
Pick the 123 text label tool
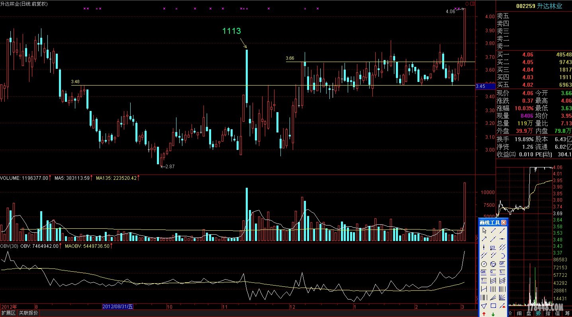494,247
